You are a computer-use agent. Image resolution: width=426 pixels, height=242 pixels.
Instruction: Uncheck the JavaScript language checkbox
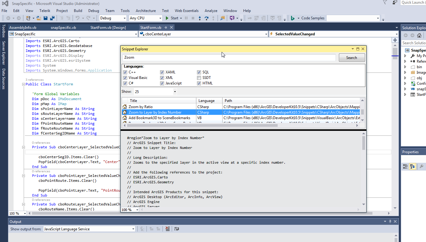coord(162,83)
